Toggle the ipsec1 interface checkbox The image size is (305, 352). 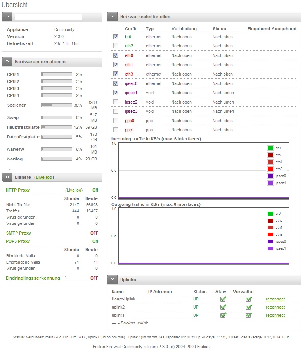(x=116, y=93)
